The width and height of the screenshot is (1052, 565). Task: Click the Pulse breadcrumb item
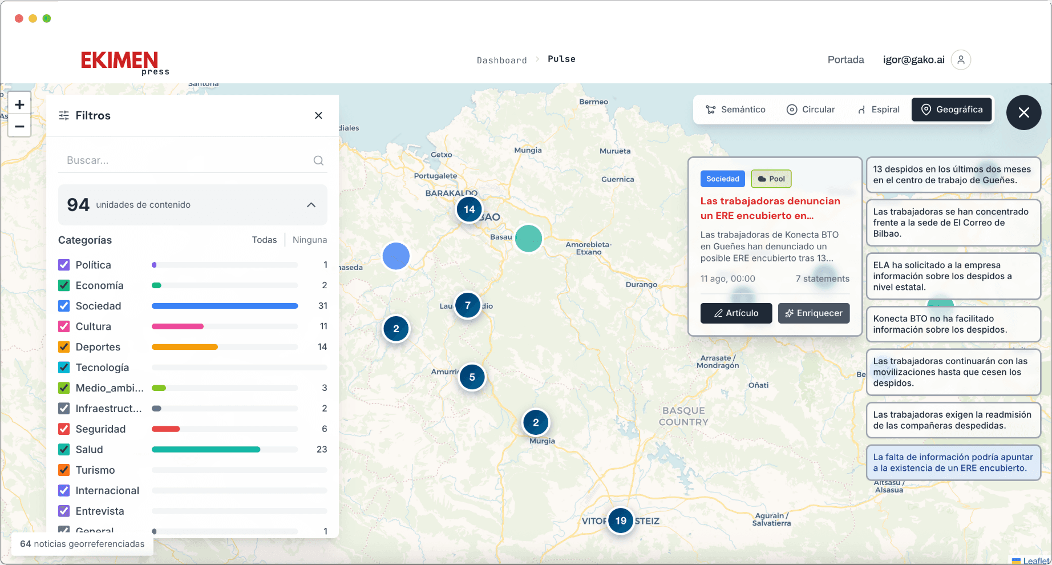(561, 59)
